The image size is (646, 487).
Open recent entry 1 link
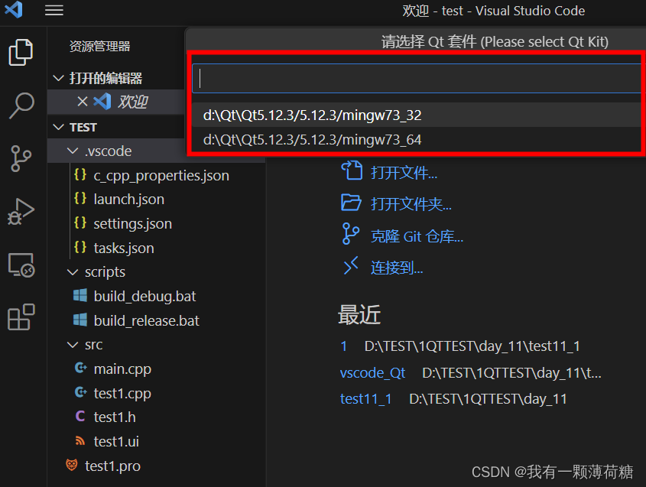(x=343, y=346)
